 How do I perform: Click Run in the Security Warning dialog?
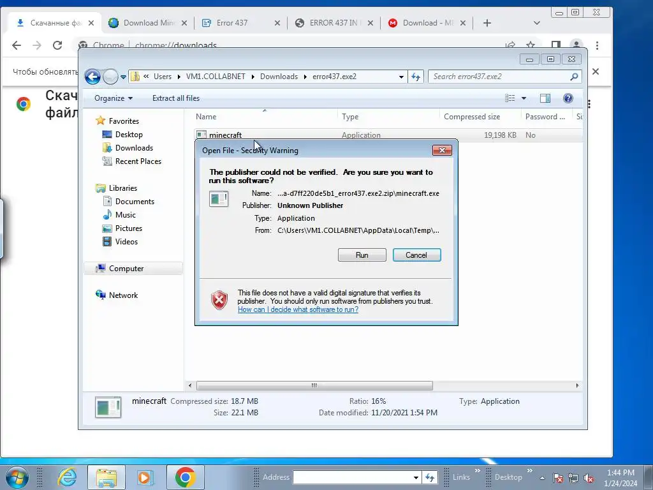(x=362, y=255)
